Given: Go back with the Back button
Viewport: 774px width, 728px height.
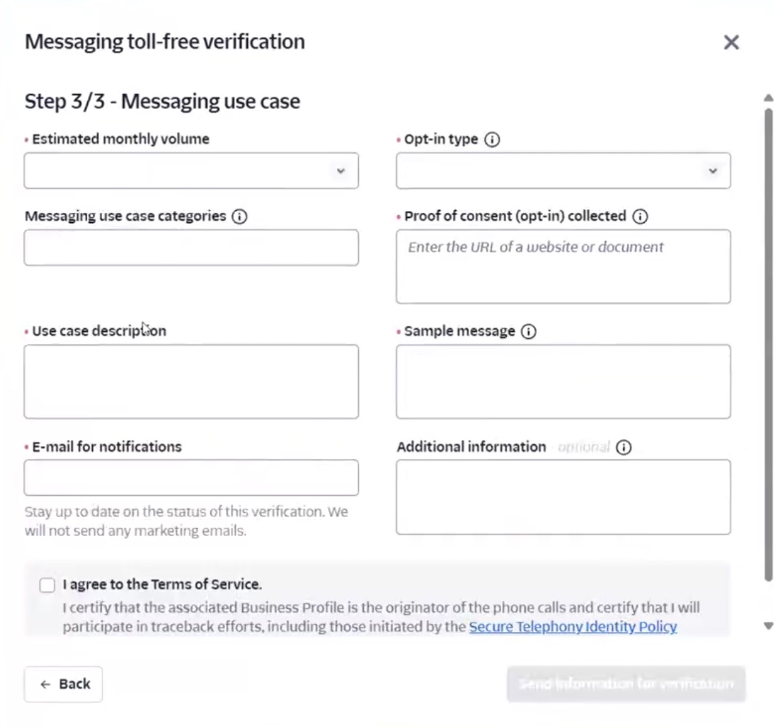Looking at the screenshot, I should tap(63, 684).
